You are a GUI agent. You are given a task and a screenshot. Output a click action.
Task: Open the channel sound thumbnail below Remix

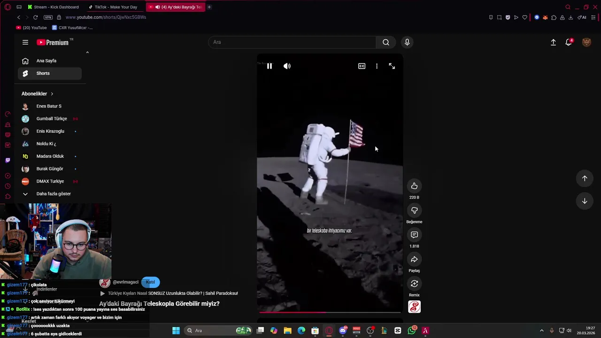[414, 307]
